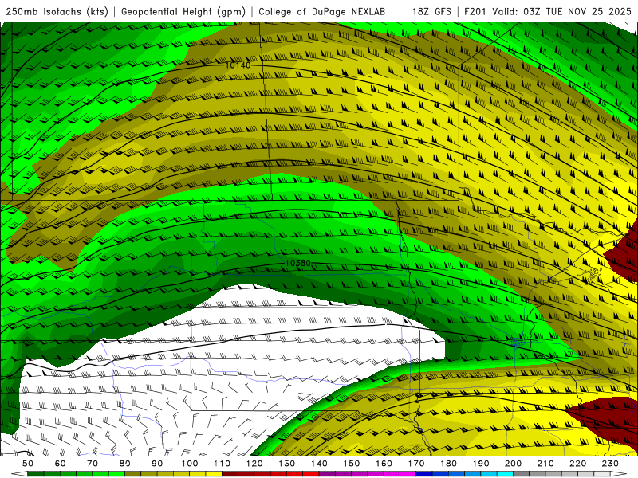The image size is (638, 478).
Task: Select the dark blue swatch right of 170
Action: (x=424, y=474)
